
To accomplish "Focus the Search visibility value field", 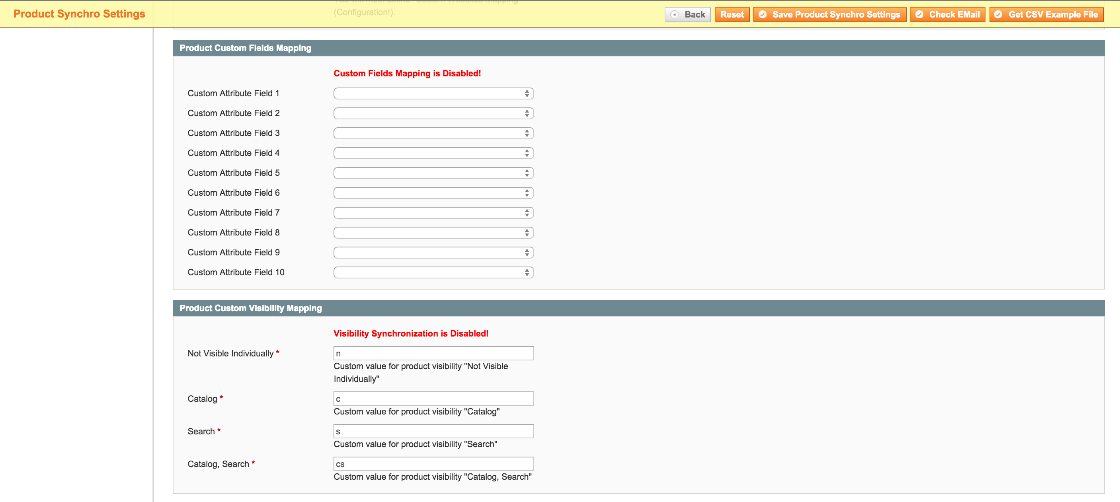I will [433, 431].
